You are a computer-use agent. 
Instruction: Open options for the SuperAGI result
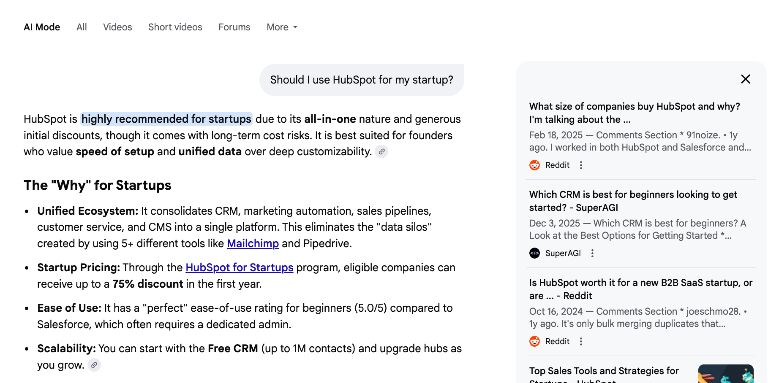pyautogui.click(x=592, y=253)
